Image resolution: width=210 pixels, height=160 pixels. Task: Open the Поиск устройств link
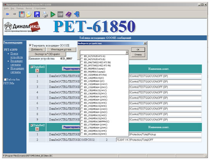(x=17, y=55)
